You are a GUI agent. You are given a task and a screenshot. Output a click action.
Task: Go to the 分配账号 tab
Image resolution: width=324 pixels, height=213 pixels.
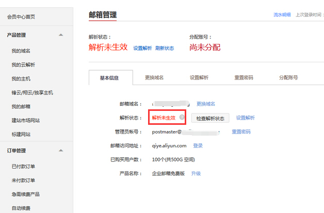[288, 77]
